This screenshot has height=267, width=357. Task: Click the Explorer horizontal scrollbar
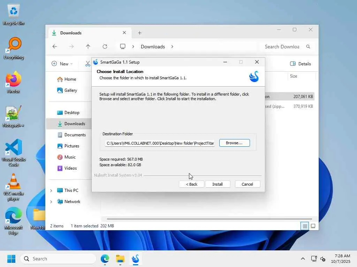pyautogui.click(x=209, y=219)
